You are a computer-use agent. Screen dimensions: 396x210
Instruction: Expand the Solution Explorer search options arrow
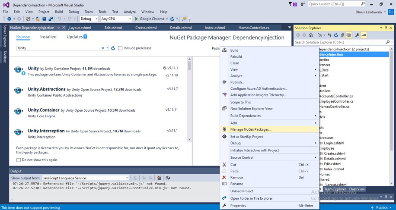point(392,42)
